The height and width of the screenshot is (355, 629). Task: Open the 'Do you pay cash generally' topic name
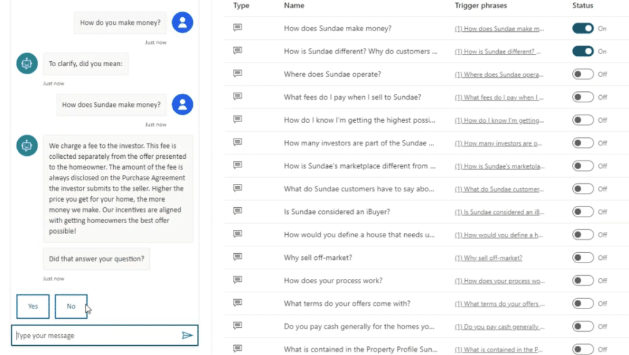359,326
